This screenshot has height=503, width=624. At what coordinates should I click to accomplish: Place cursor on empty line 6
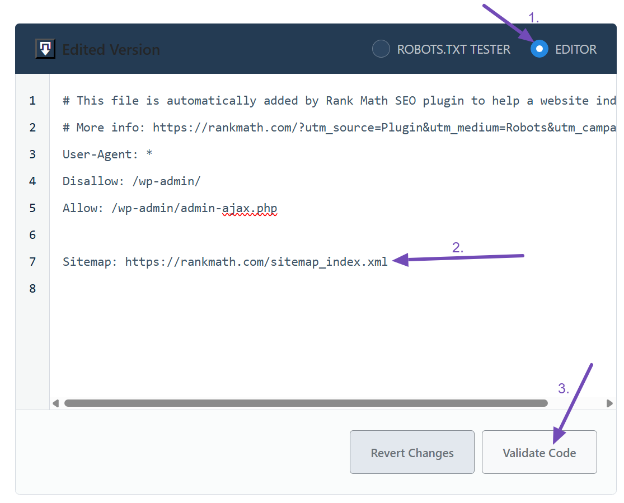[x=224, y=235]
